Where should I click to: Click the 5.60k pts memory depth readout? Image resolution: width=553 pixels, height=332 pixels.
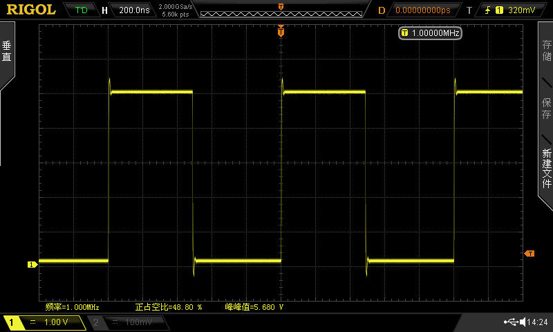[176, 15]
